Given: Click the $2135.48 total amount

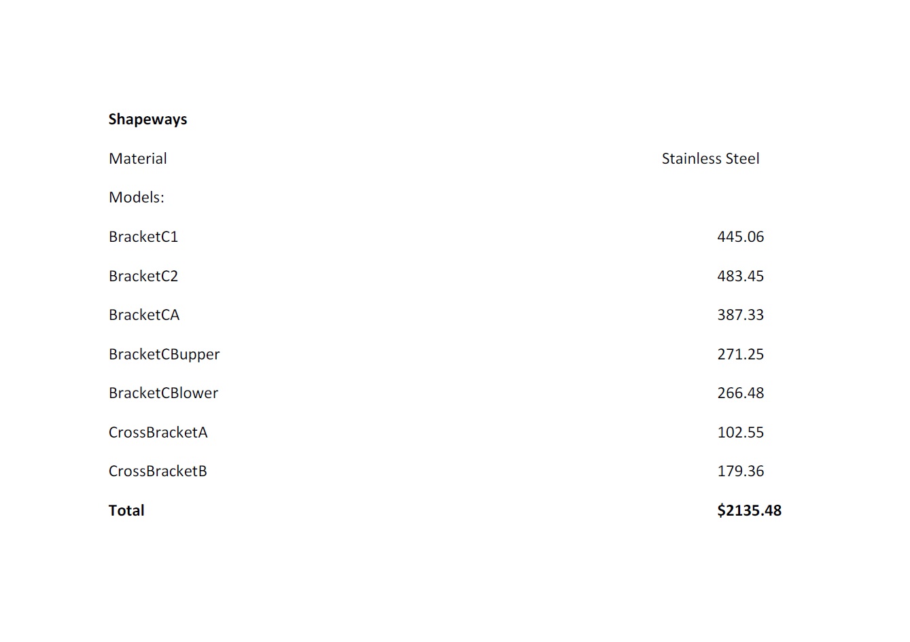Looking at the screenshot, I should pyautogui.click(x=749, y=511).
